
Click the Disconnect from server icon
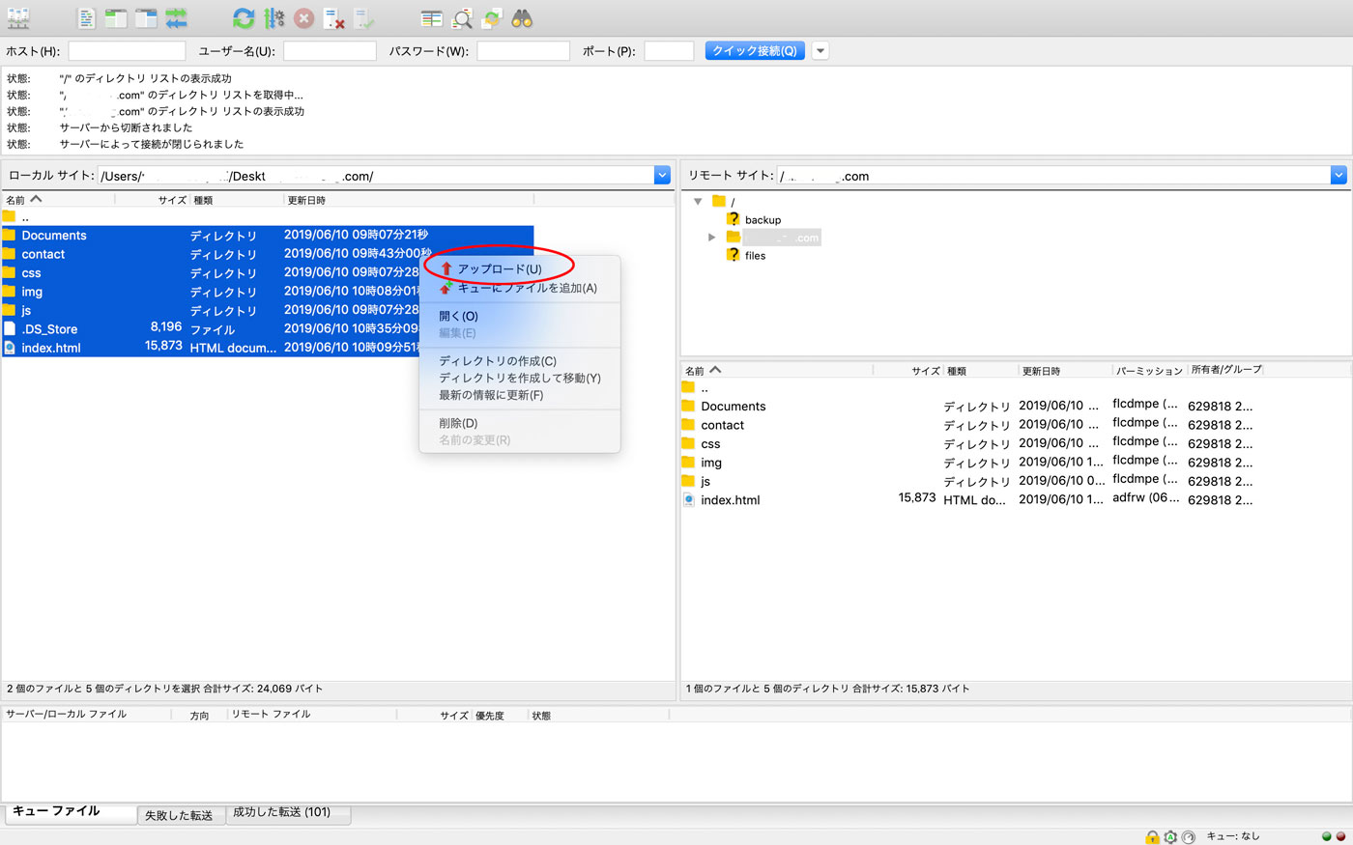point(333,18)
